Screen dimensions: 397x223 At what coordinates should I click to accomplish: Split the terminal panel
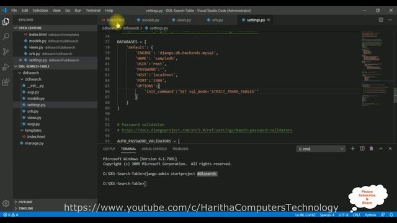[362, 149]
